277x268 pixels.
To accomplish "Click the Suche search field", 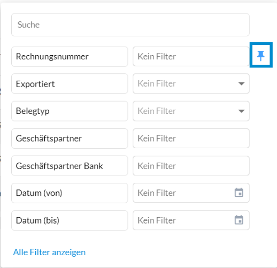I will 130,25.
